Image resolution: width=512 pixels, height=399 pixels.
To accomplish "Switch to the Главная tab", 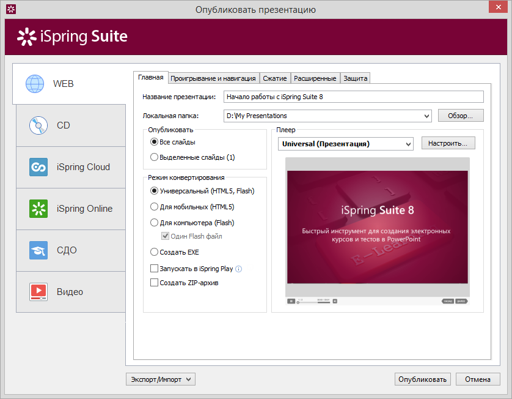I will 150,77.
